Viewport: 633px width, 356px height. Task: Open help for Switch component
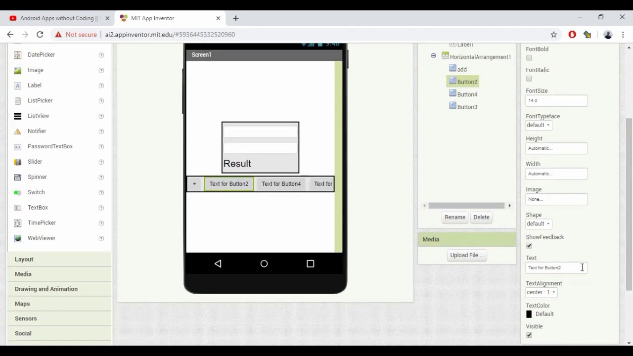101,193
